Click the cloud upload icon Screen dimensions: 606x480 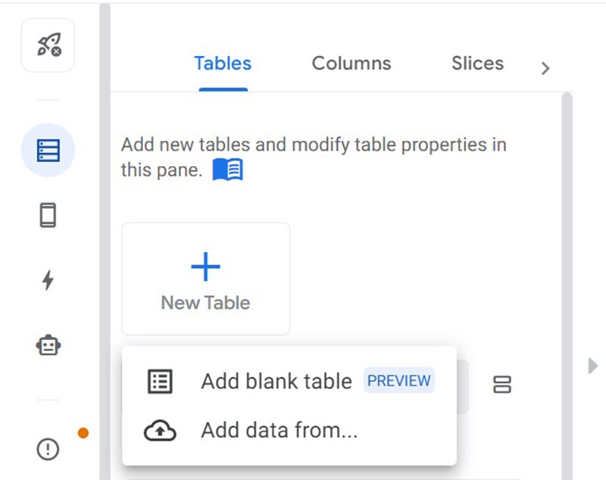point(160,431)
